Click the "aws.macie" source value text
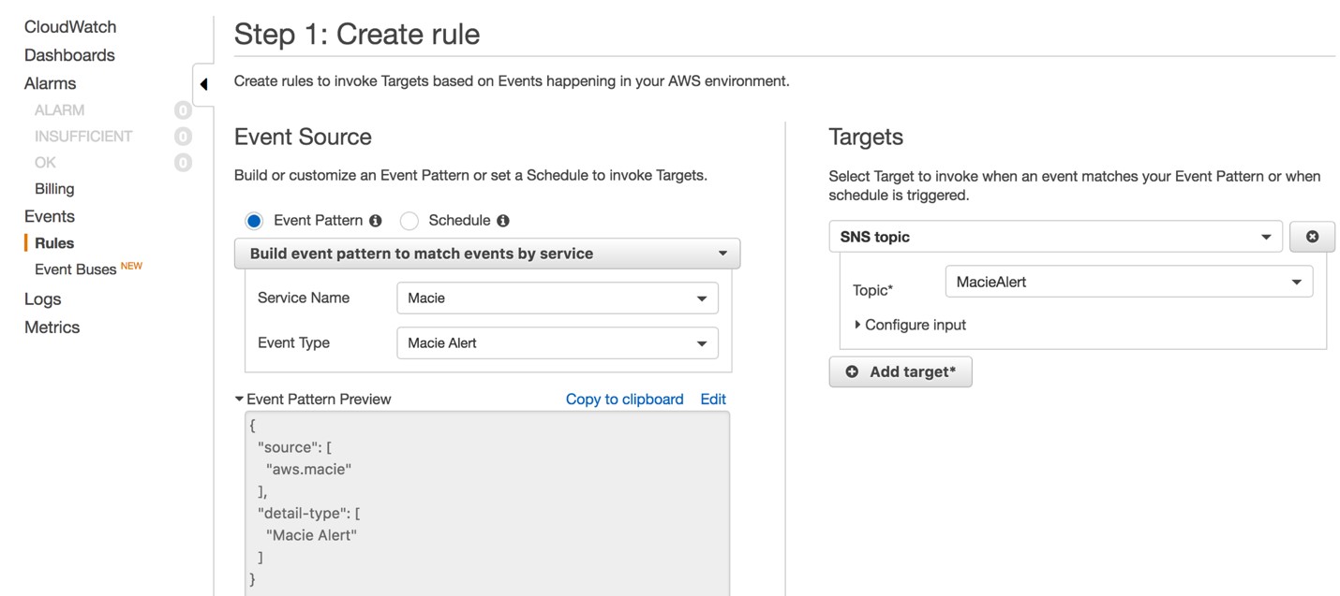The height and width of the screenshot is (596, 1340). (308, 469)
